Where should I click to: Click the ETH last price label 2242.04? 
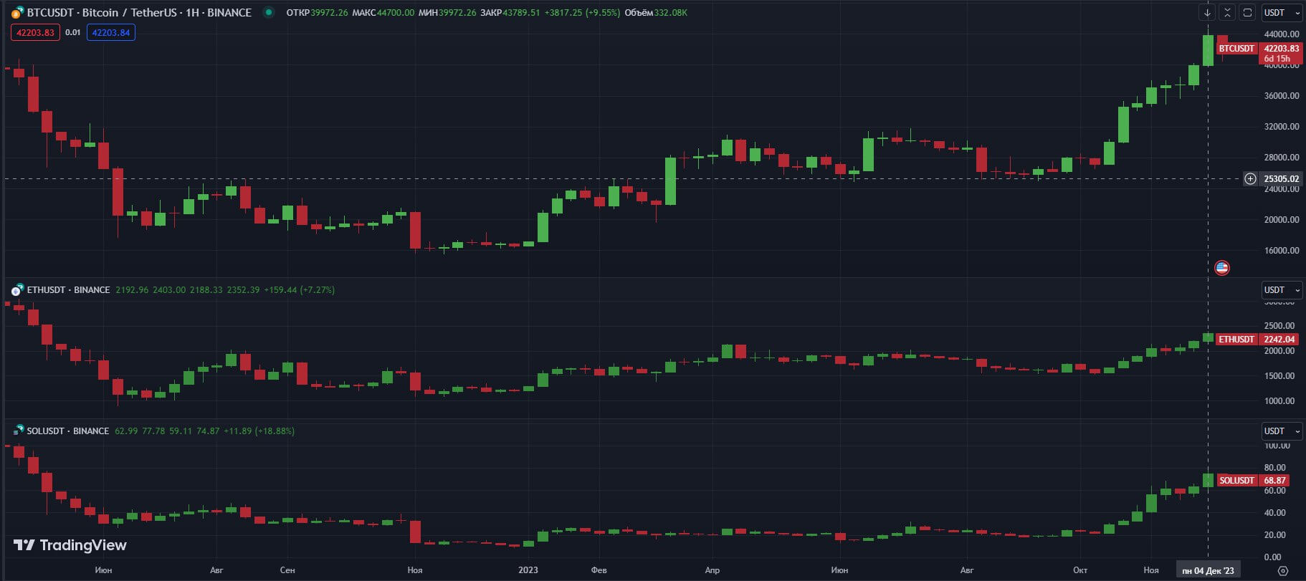pyautogui.click(x=1279, y=340)
